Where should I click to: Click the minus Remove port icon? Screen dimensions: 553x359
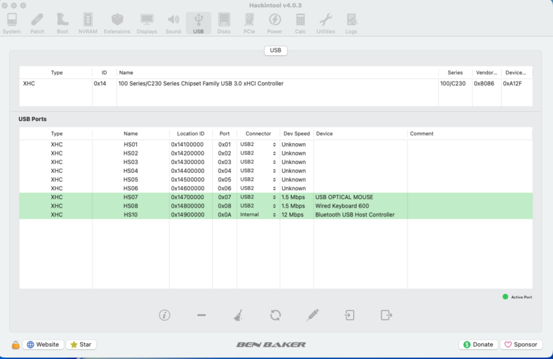201,315
